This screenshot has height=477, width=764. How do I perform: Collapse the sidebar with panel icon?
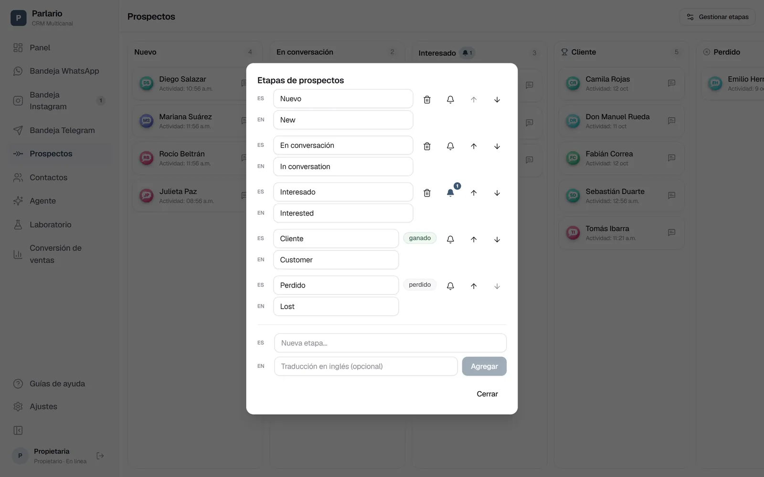pos(18,431)
